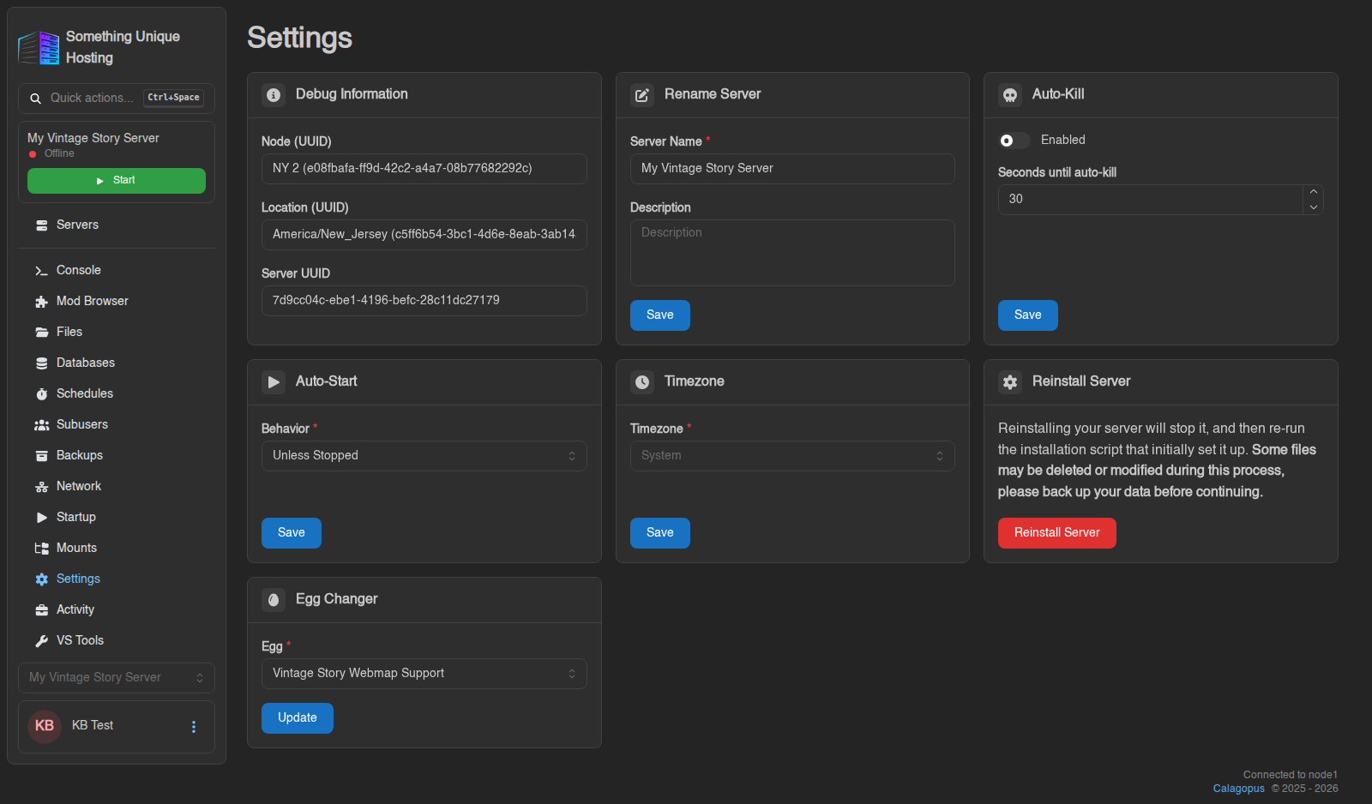This screenshot has width=1372, height=804.
Task: Go to Mod Browser
Action: (x=117, y=302)
